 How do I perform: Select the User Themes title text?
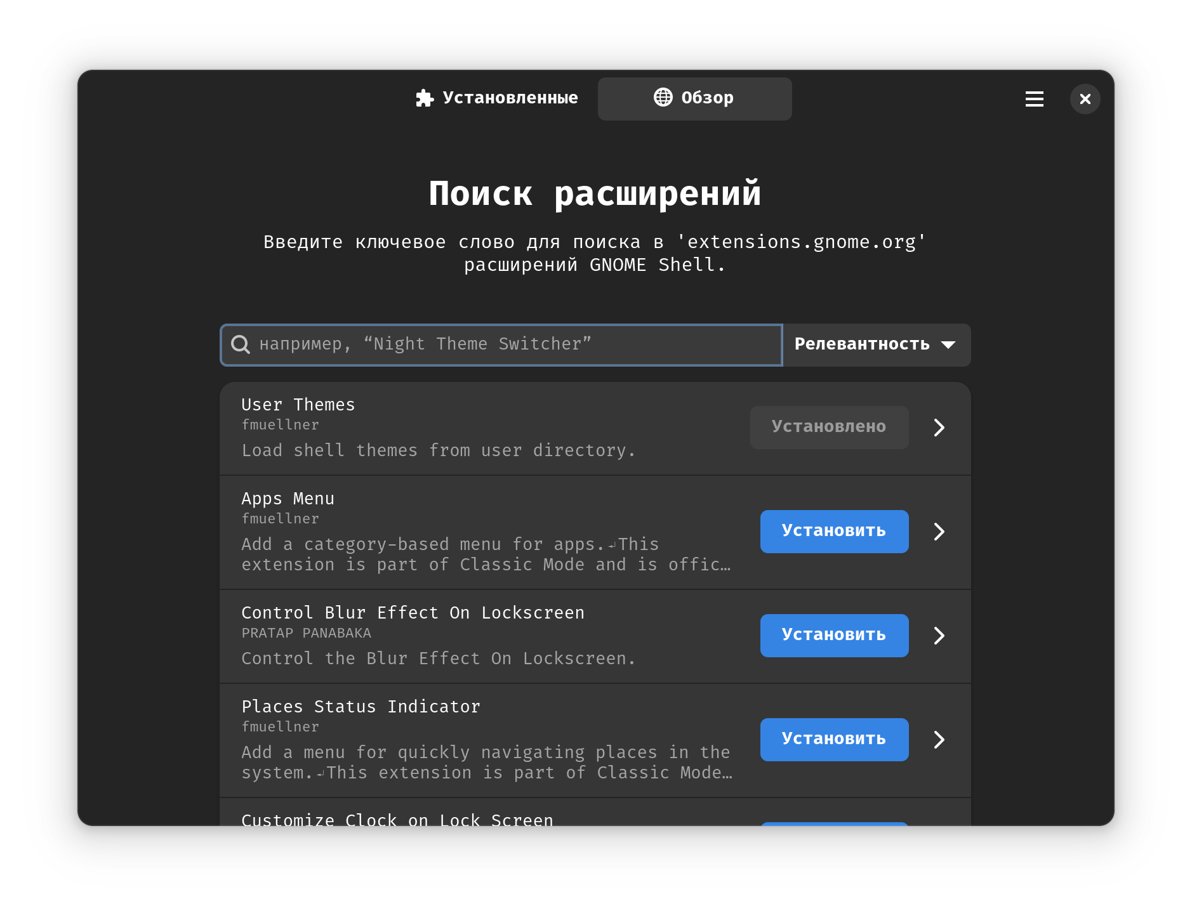tap(298, 405)
